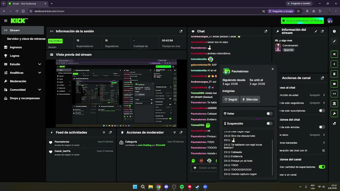Open the moderación del chat con IA link
Image resolution: width=340 pixels, height=191 pixels.
[x=324, y=150]
